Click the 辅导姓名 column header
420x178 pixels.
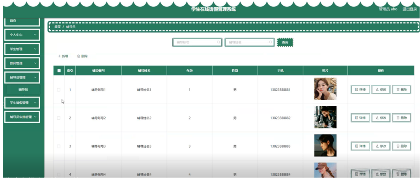(144, 71)
